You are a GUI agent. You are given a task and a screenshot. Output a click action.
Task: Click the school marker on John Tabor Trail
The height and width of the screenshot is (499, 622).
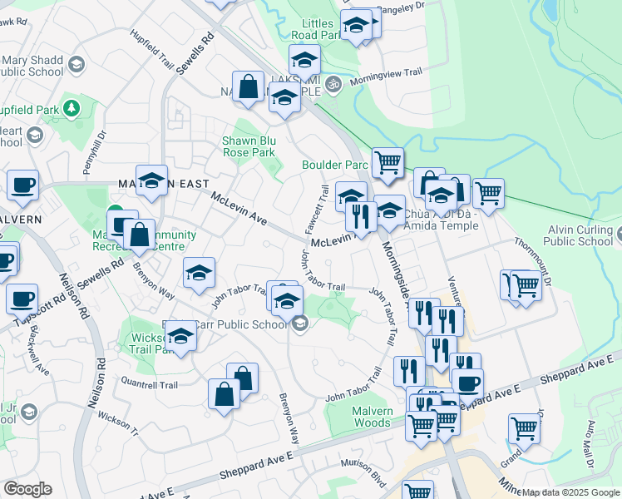point(287,302)
